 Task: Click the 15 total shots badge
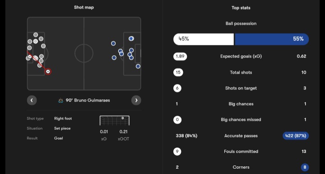pyautogui.click(x=178, y=72)
